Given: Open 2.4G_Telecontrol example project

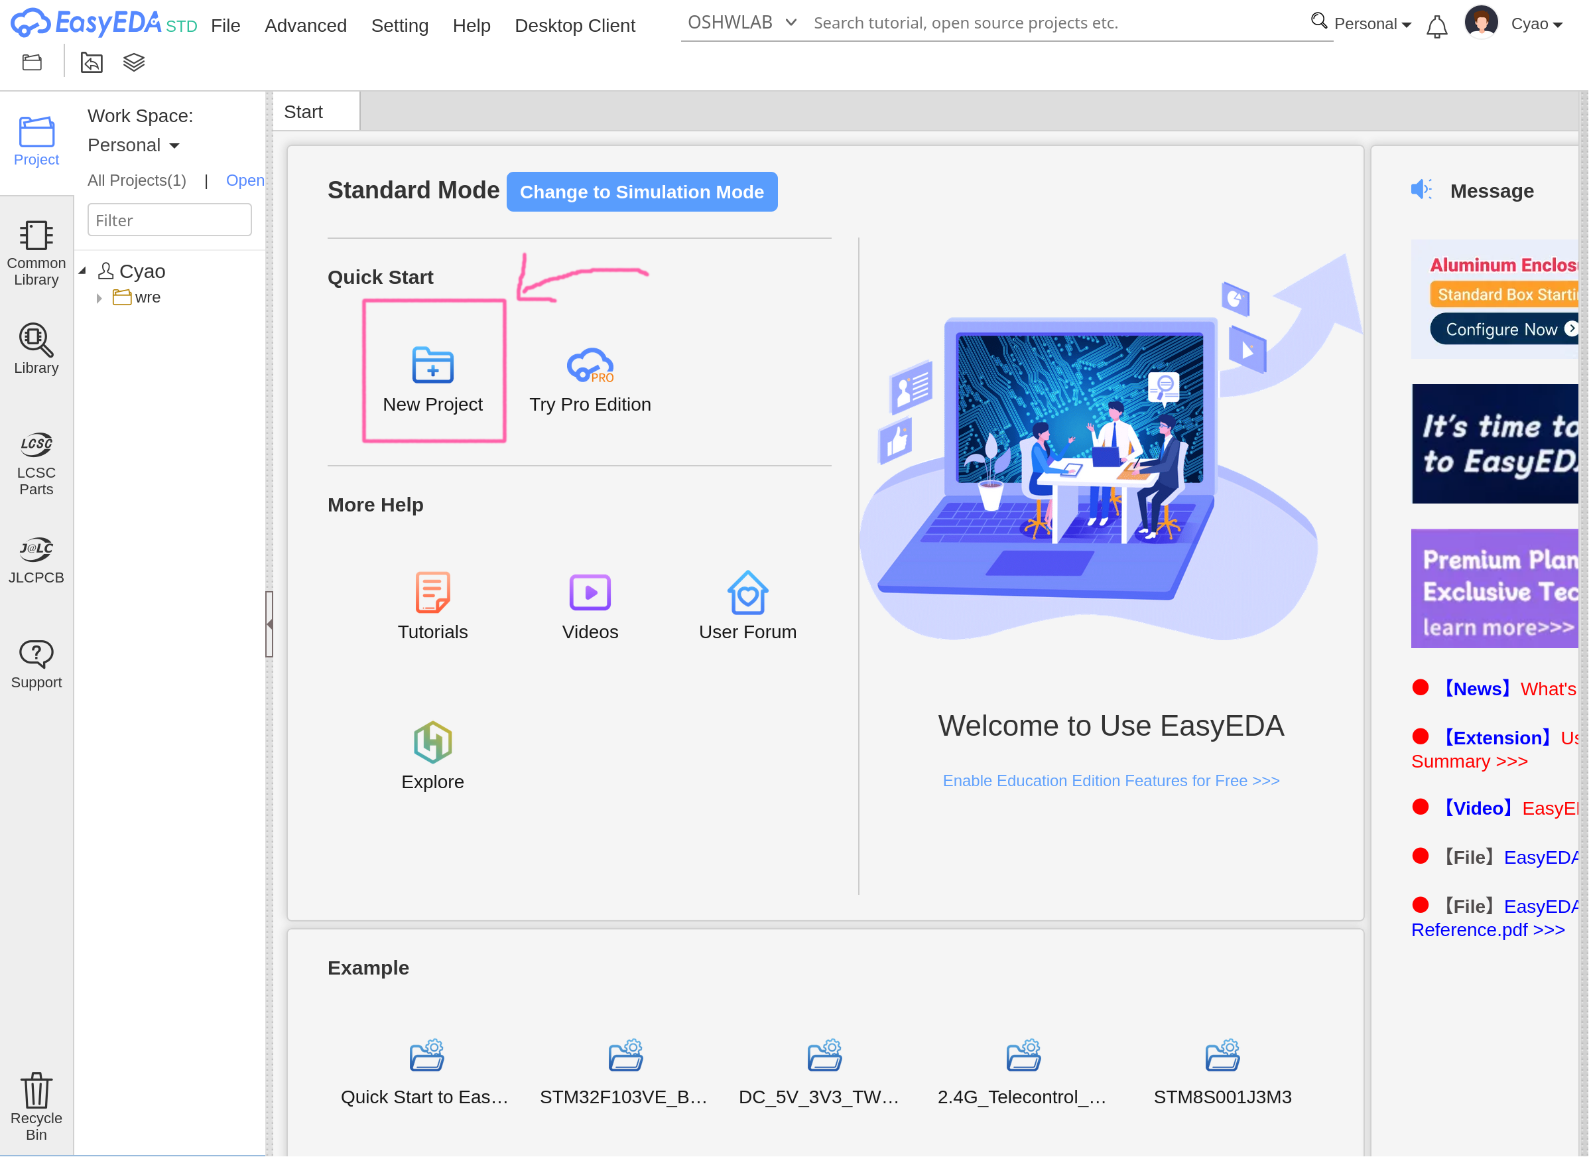Looking at the screenshot, I should tap(1022, 1073).
